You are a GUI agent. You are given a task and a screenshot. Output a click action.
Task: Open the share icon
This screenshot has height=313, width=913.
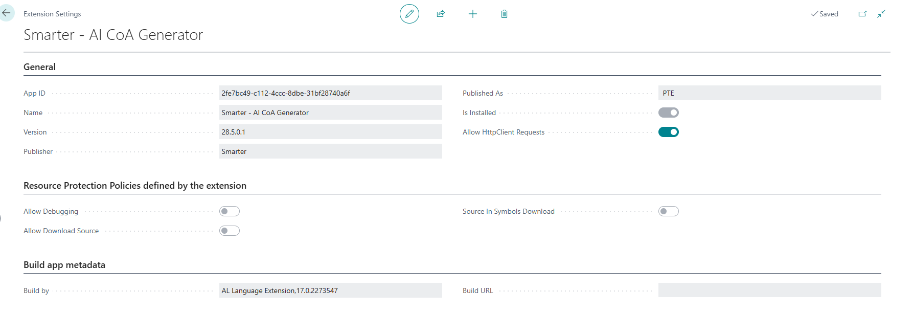pos(441,14)
